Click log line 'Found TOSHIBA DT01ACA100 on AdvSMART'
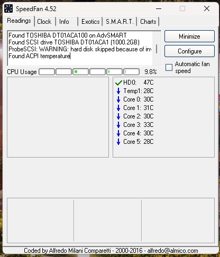This screenshot has width=220, height=257. coord(68,35)
